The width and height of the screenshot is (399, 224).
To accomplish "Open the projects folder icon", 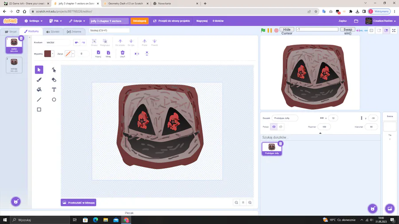I will 356,21.
